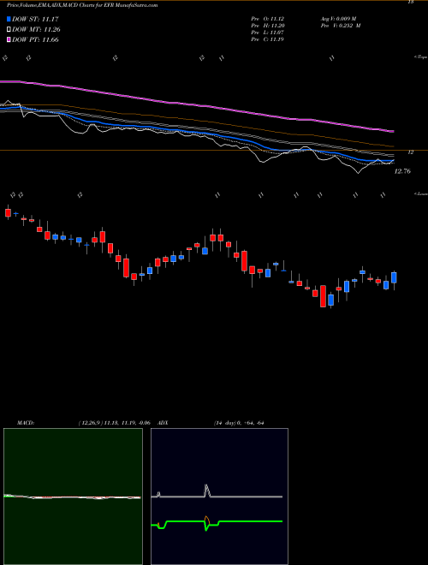The width and height of the screenshot is (428, 565).
Task: Click the 'Avg V: 0.009 M' volume text
Action: [338, 19]
